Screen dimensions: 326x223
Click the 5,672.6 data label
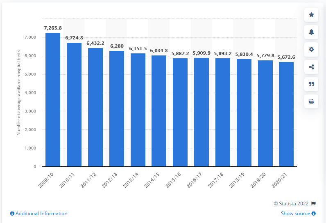pyautogui.click(x=286, y=57)
